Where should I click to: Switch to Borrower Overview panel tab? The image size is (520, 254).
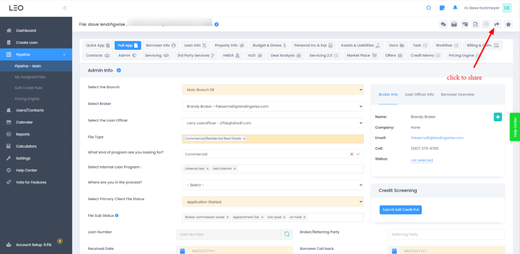pos(457,95)
